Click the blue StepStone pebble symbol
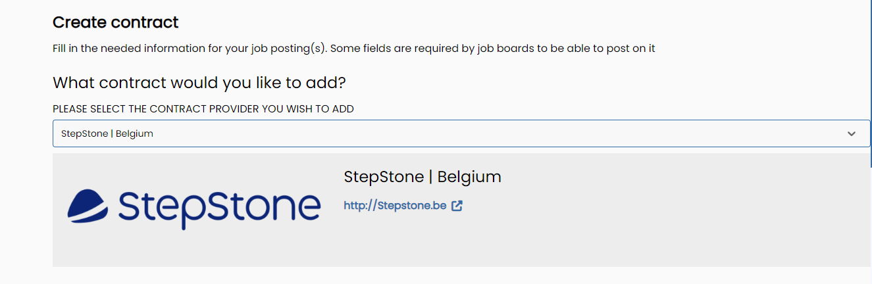Image resolution: width=872 pixels, height=284 pixels. (x=88, y=204)
